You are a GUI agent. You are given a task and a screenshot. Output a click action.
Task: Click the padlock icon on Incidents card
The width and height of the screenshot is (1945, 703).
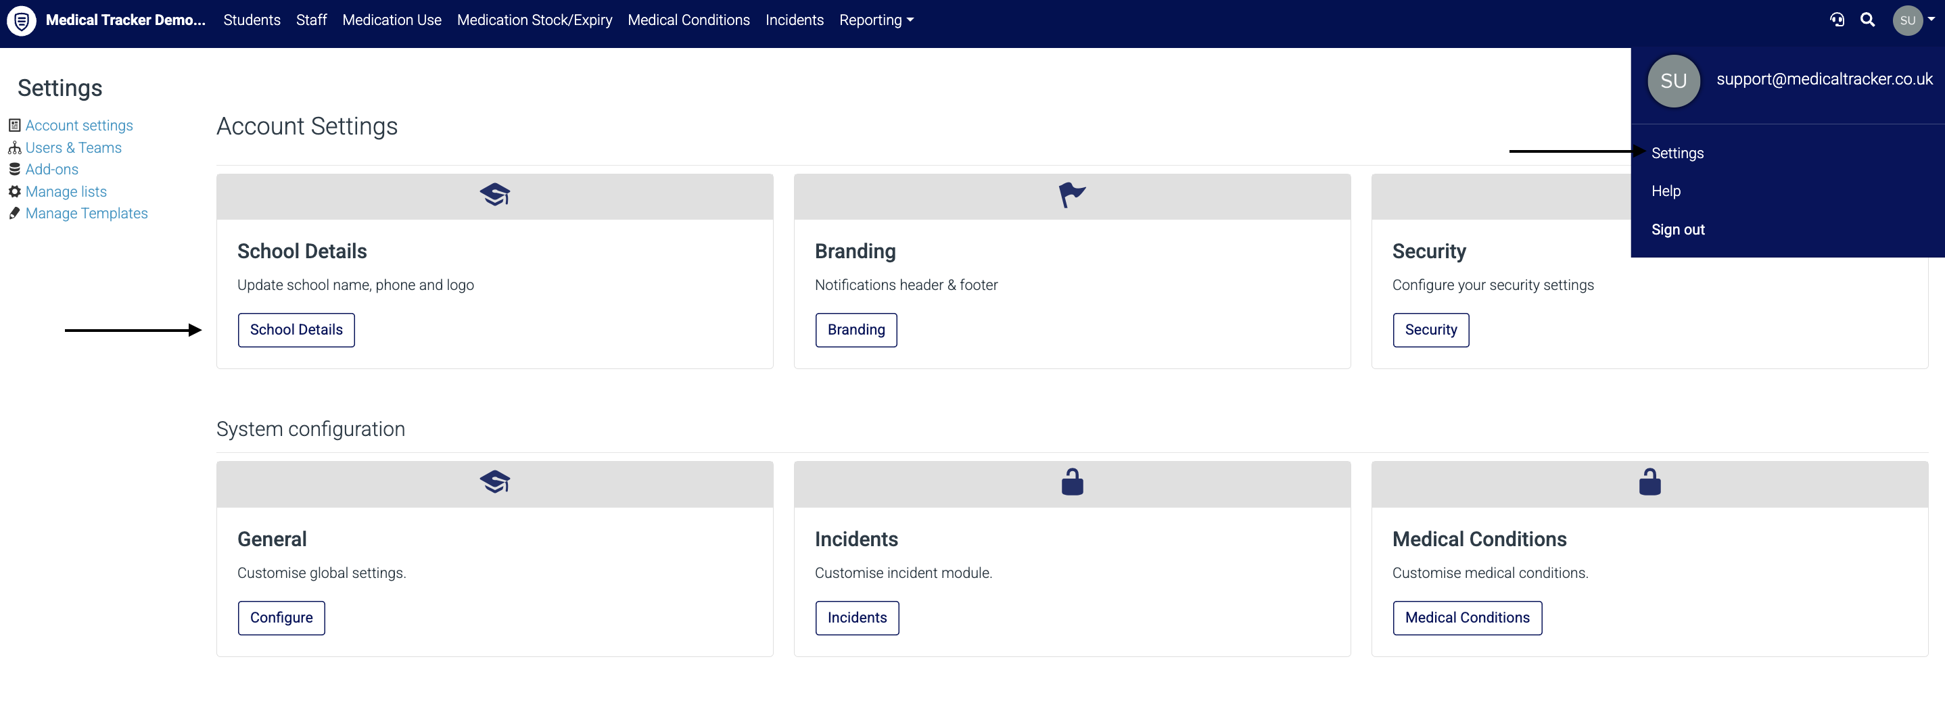(1072, 481)
